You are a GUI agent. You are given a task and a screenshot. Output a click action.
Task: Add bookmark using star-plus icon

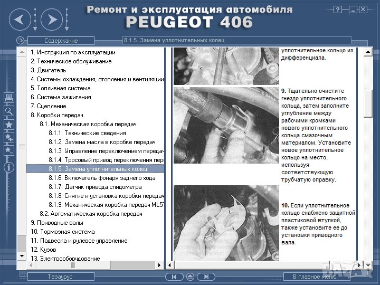point(8,137)
